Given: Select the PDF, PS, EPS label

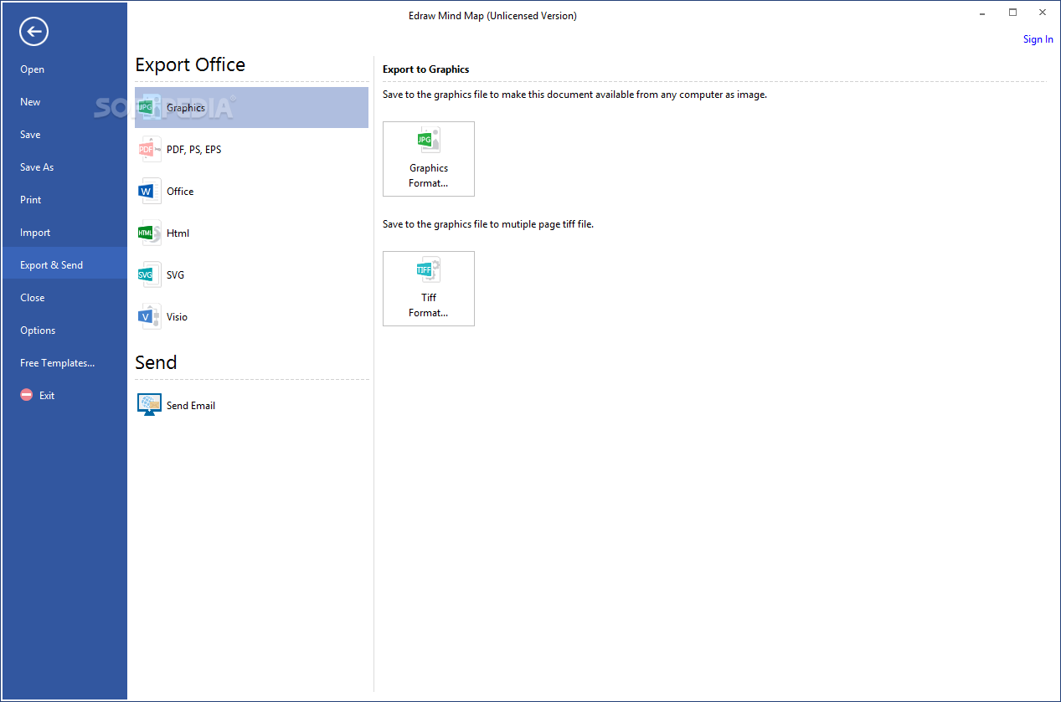Looking at the screenshot, I should pos(194,150).
